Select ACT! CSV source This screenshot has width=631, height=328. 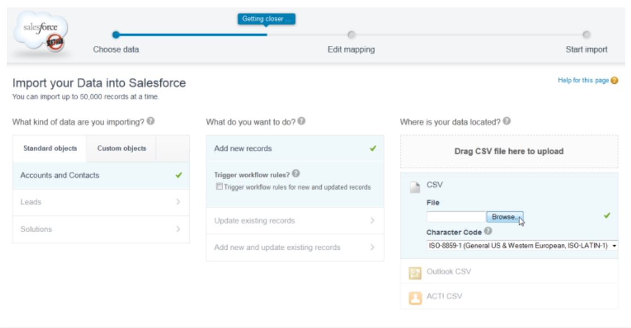coord(509,296)
